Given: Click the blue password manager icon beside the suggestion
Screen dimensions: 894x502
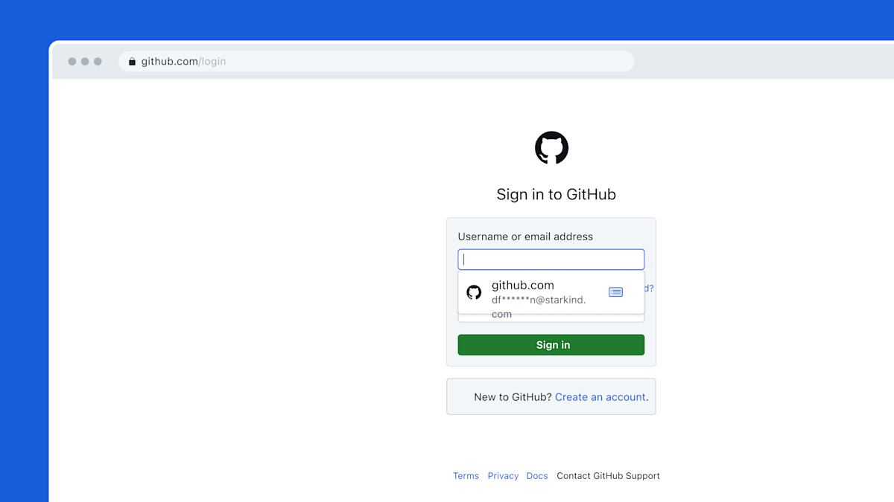Looking at the screenshot, I should [x=615, y=292].
